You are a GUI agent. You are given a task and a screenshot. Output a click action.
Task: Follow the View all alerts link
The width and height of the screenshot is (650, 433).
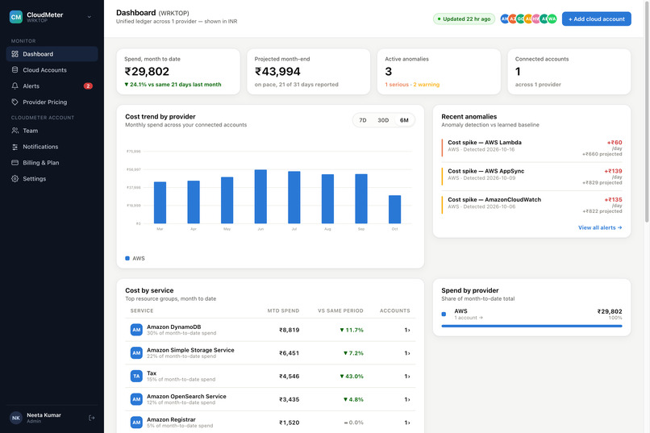600,227
